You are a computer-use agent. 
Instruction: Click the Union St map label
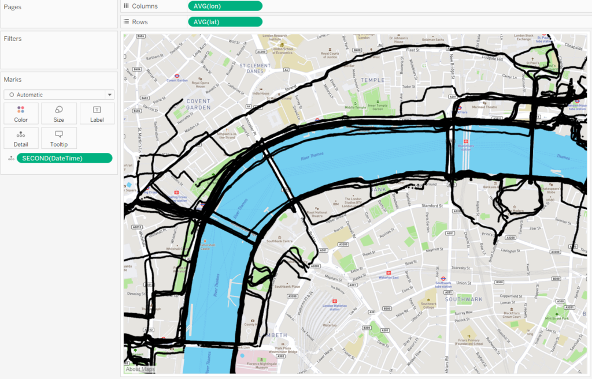coord(464,283)
